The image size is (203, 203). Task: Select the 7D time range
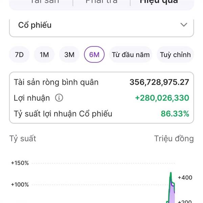[x=19, y=54]
